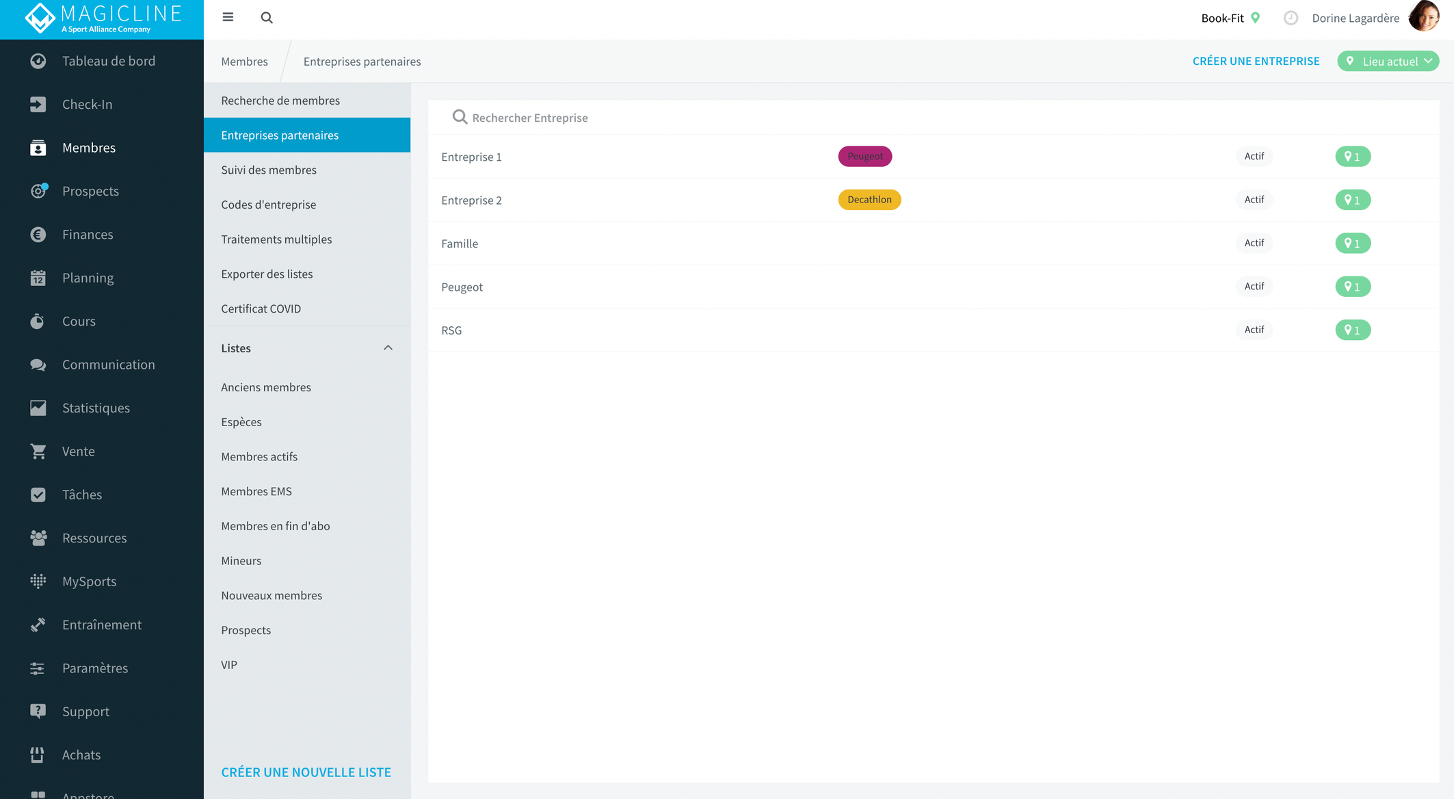Click the Tâches checkmark icon

pyautogui.click(x=38, y=495)
